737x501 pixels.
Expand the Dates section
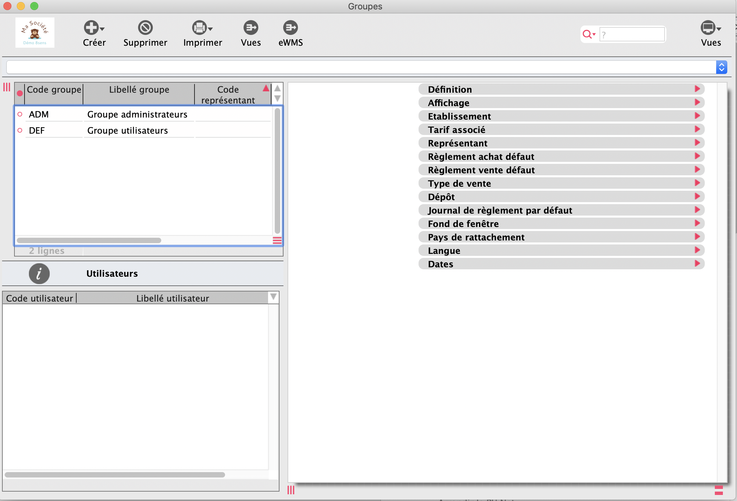pyautogui.click(x=561, y=264)
